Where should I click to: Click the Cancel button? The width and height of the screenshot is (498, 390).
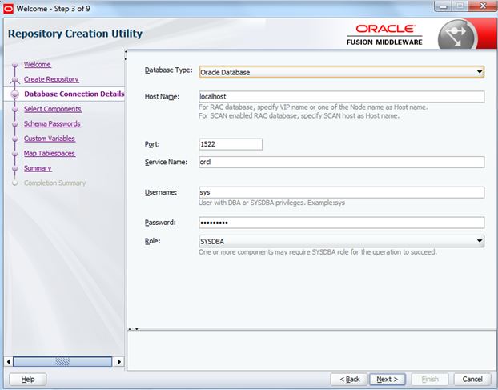(472, 380)
